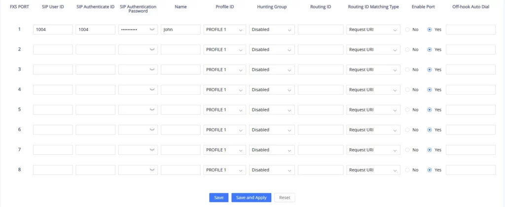
Task: Open Routing ID Matching Type for port 1
Action: (373, 30)
